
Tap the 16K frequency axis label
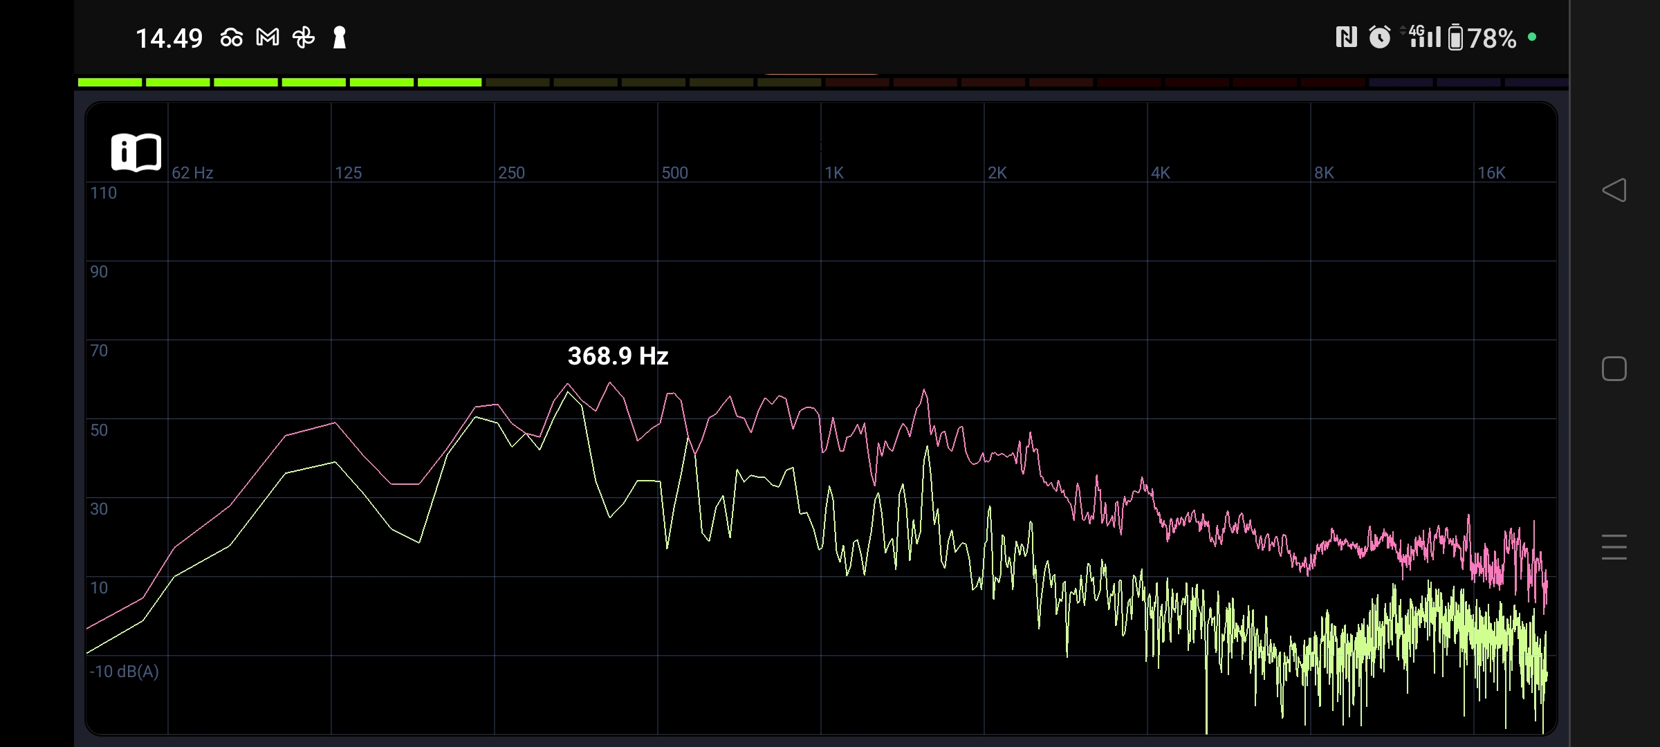pyautogui.click(x=1491, y=173)
